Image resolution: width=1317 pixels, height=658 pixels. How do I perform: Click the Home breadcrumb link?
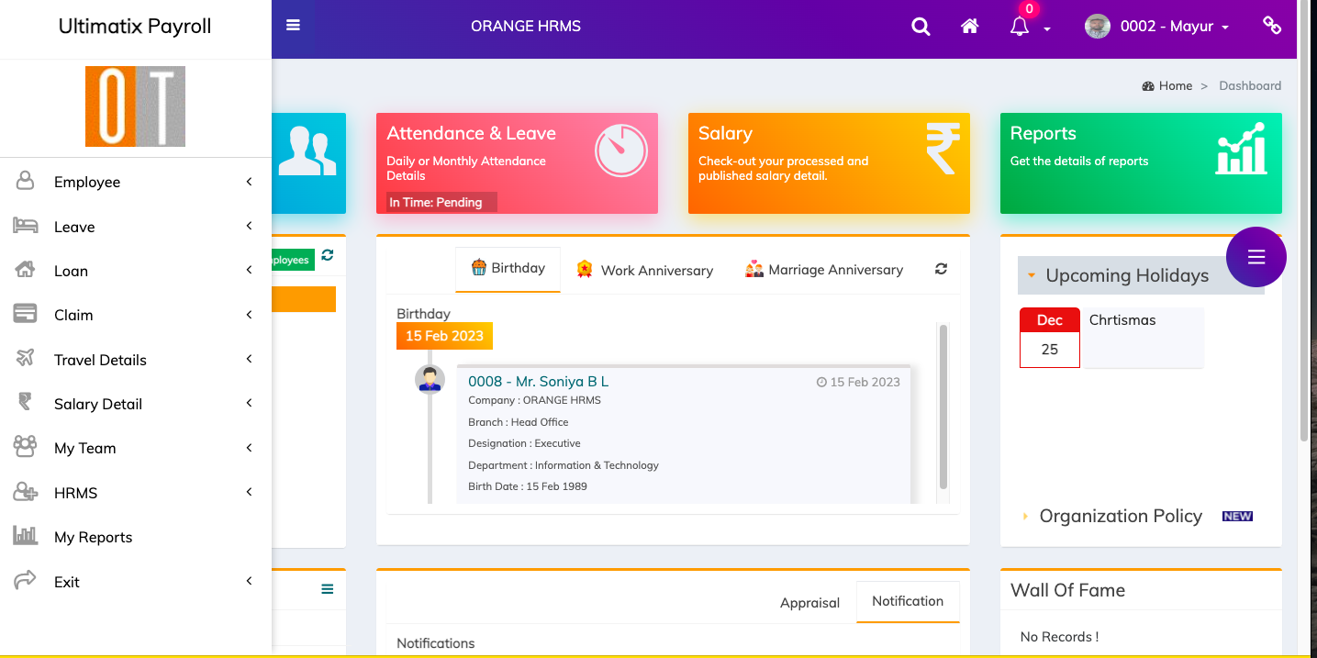coord(1176,84)
